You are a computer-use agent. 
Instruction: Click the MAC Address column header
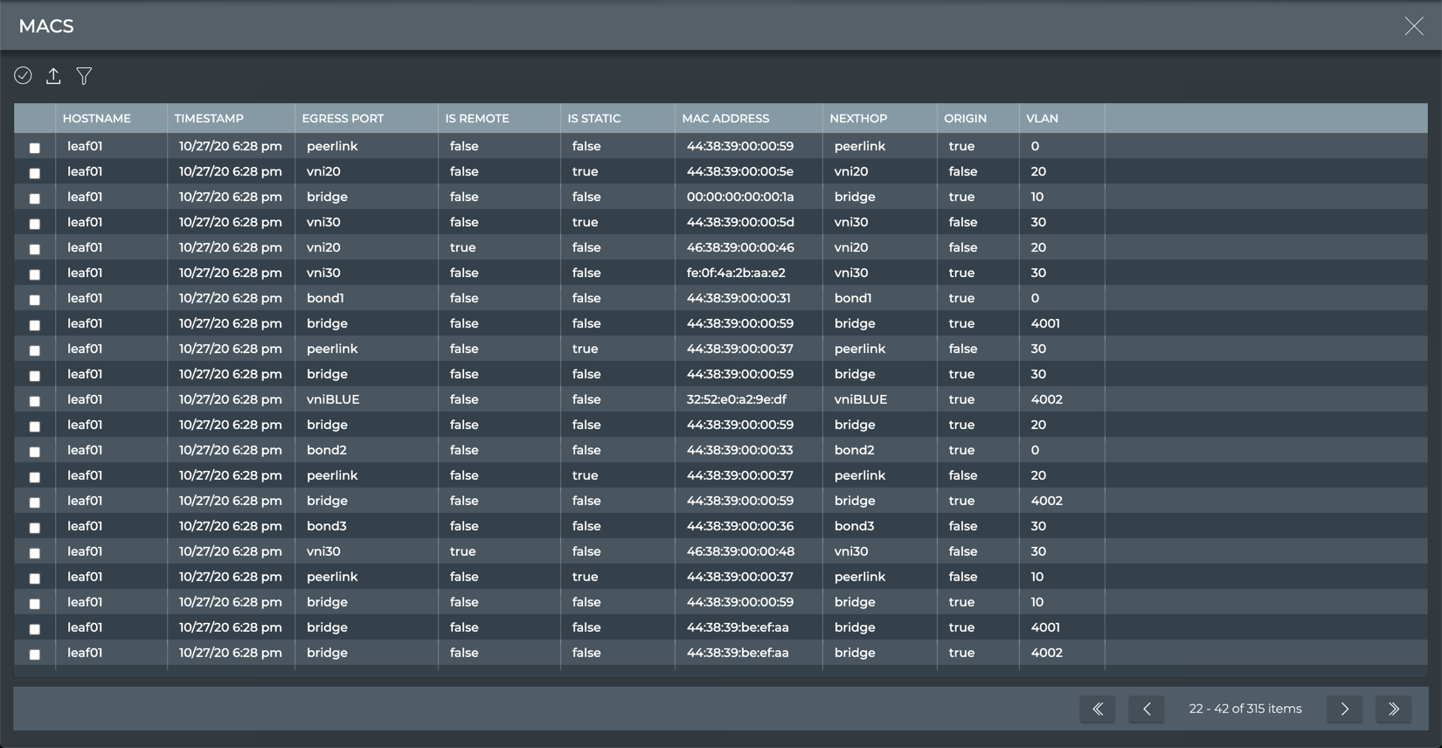click(725, 118)
